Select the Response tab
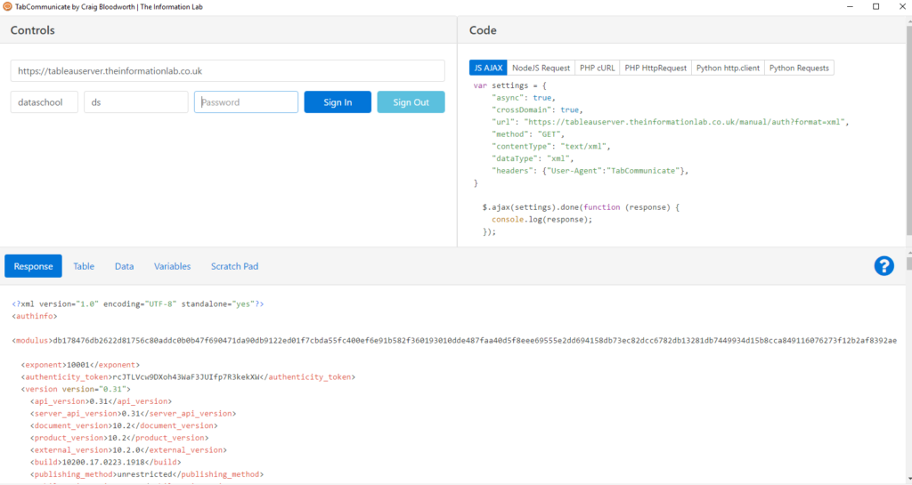The image size is (912, 485). coord(33,266)
